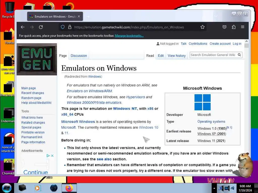Follow the Hypervisors link
Viewport: 258px width, 193px height.
click(136, 97)
